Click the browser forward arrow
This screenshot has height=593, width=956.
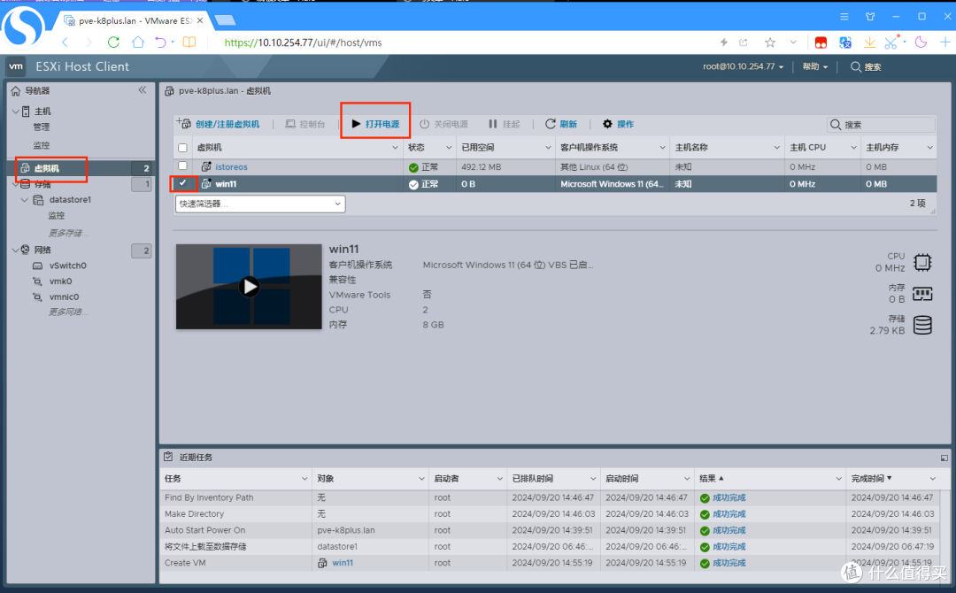pyautogui.click(x=89, y=42)
